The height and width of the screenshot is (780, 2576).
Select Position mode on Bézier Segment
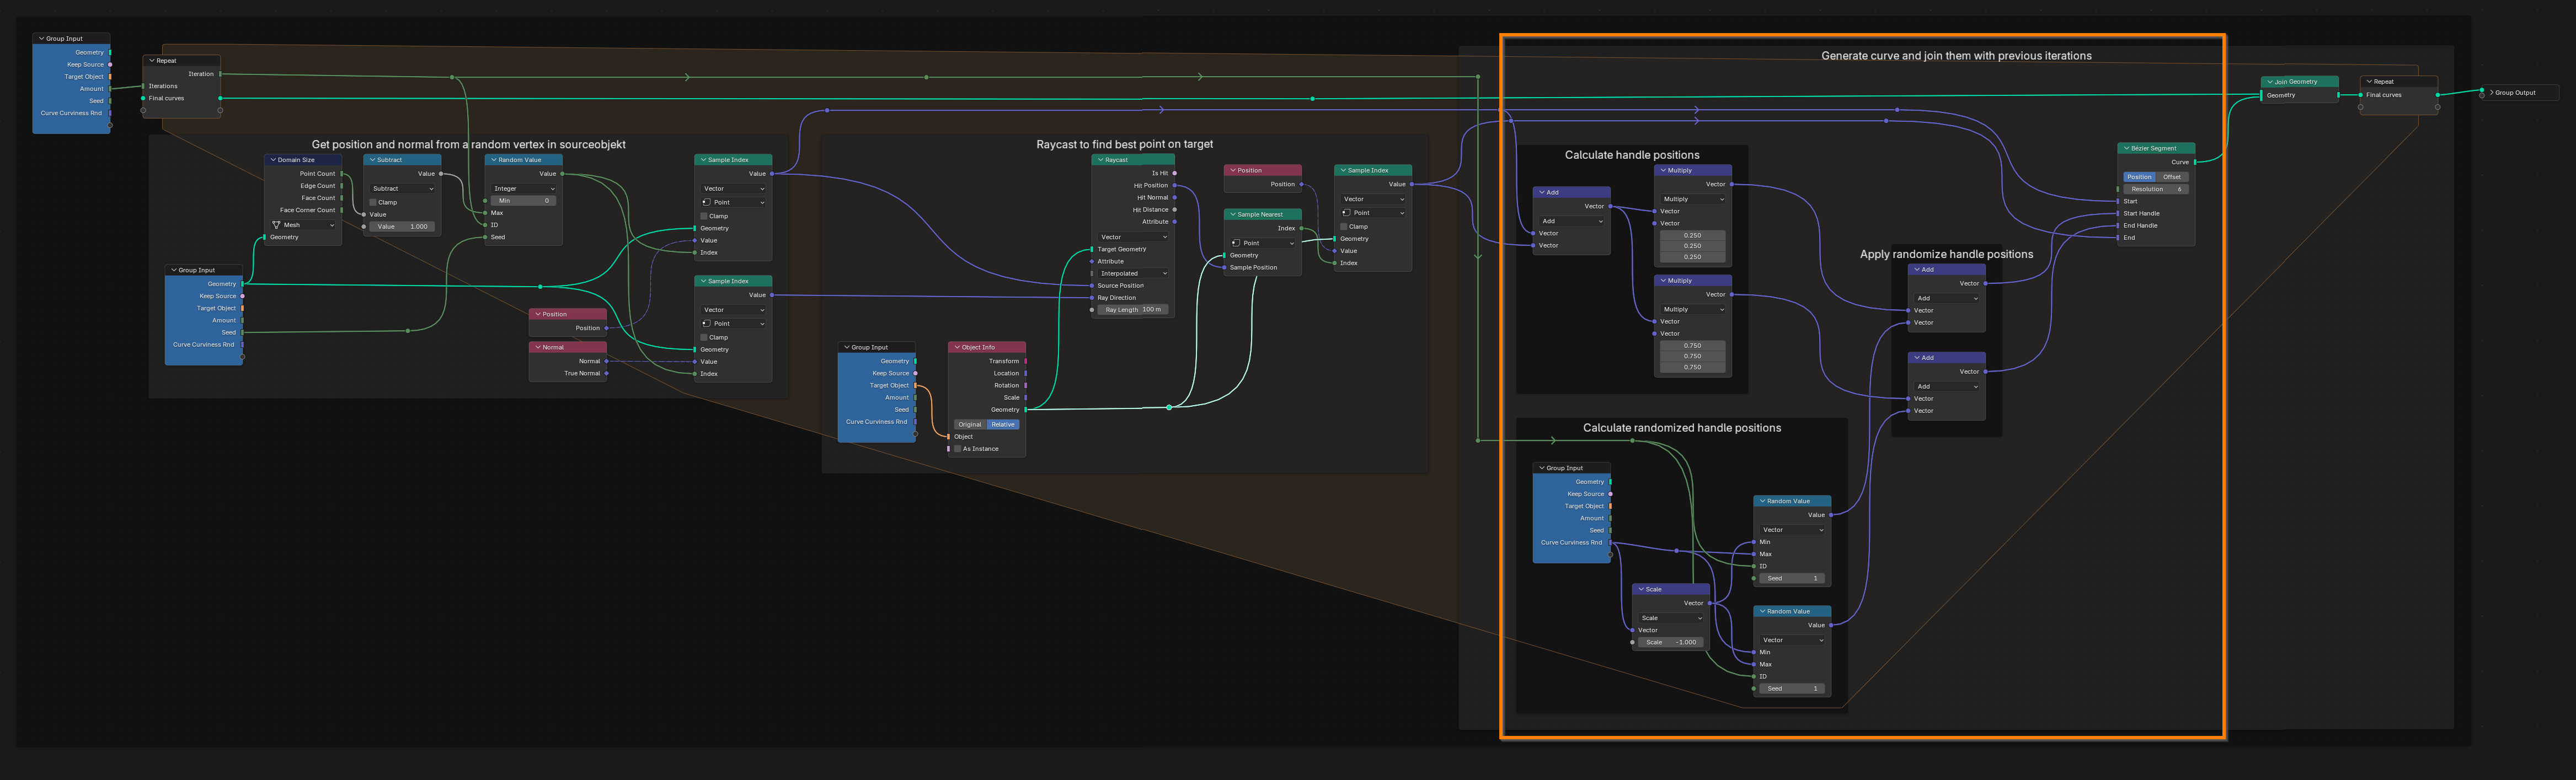click(2139, 177)
